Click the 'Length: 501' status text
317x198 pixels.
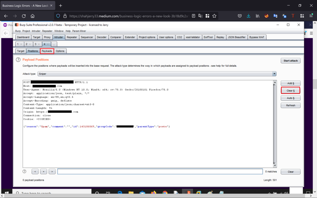tap(270, 180)
